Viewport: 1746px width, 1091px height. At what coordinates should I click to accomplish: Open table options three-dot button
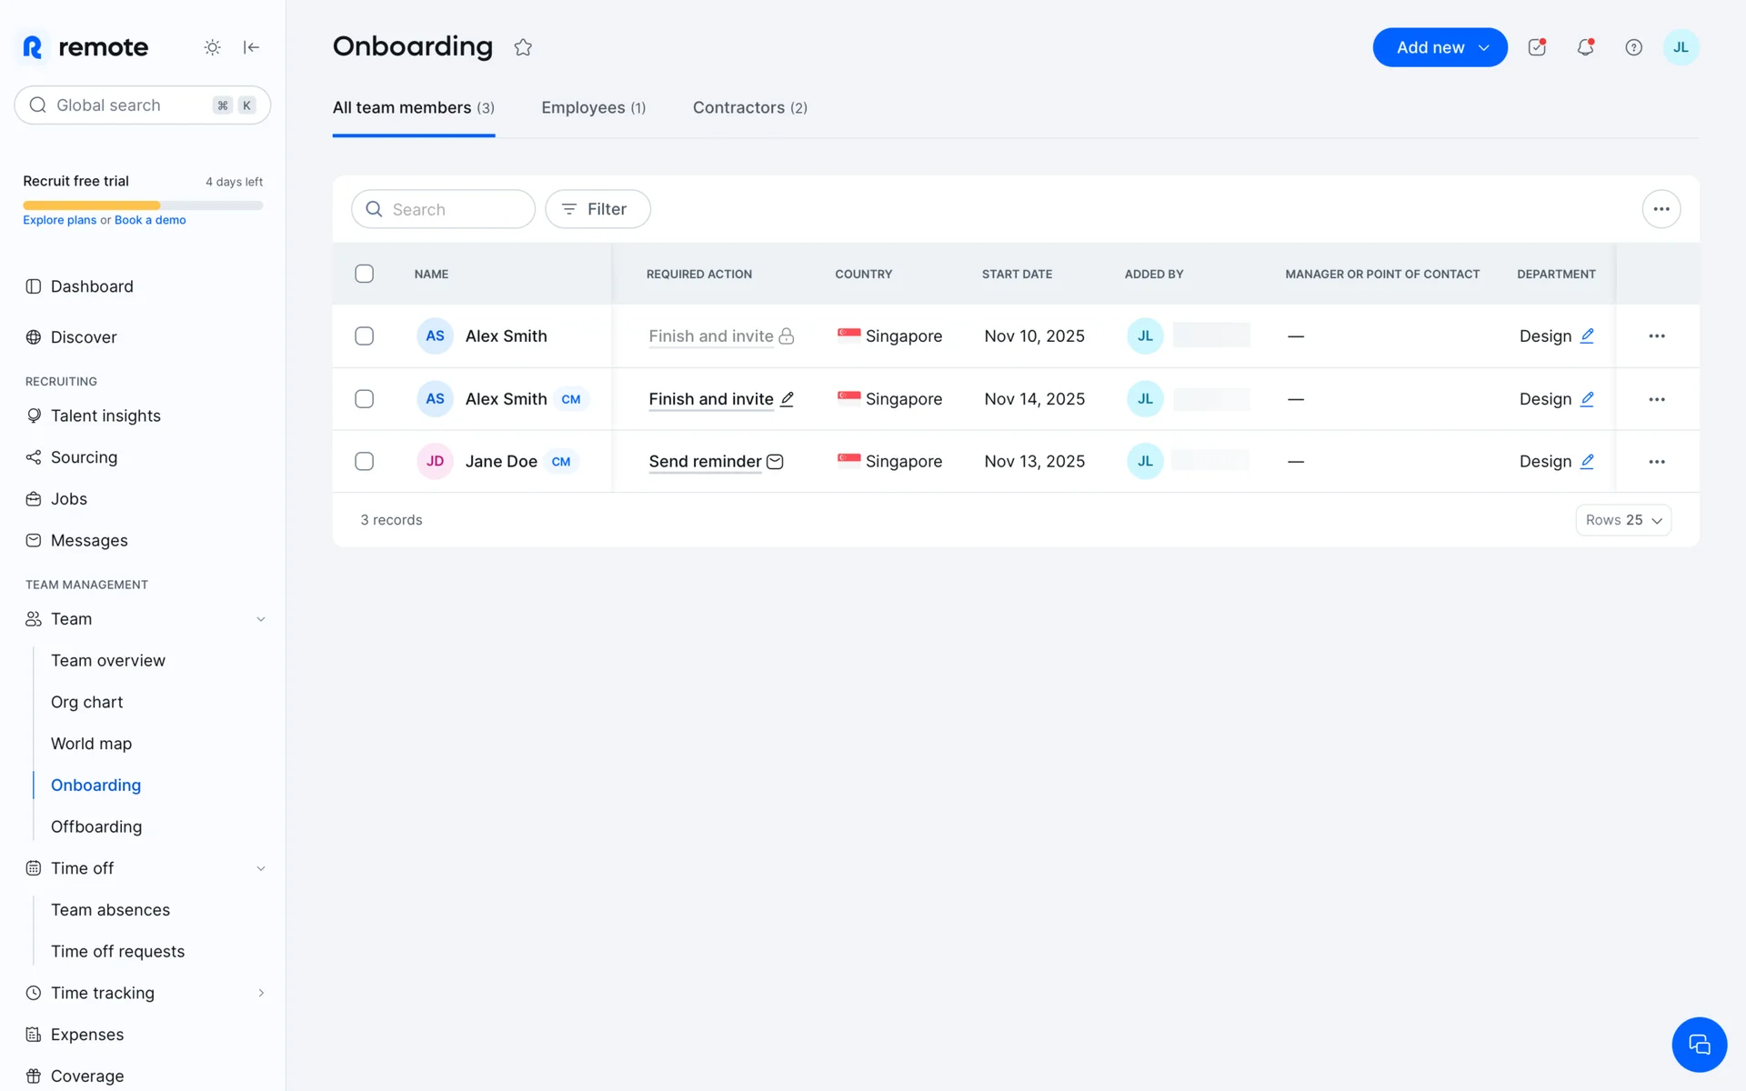point(1661,209)
